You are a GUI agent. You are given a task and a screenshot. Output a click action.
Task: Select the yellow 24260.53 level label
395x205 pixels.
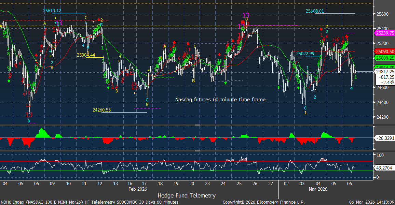pyautogui.click(x=101, y=110)
